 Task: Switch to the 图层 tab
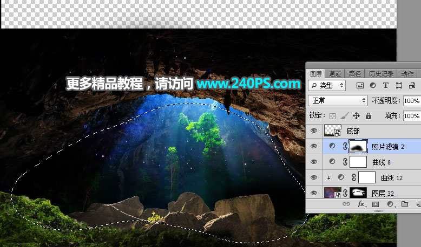[316, 73]
